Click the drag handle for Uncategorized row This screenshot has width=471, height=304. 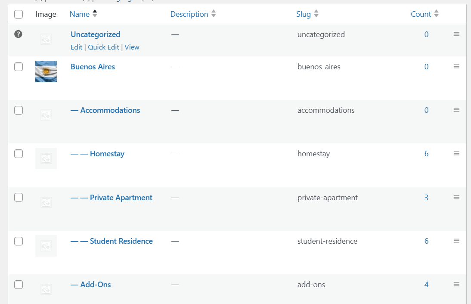(456, 34)
